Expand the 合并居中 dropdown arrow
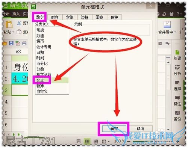Screen dimensions: 188x148 pyautogui.click(x=175, y=32)
